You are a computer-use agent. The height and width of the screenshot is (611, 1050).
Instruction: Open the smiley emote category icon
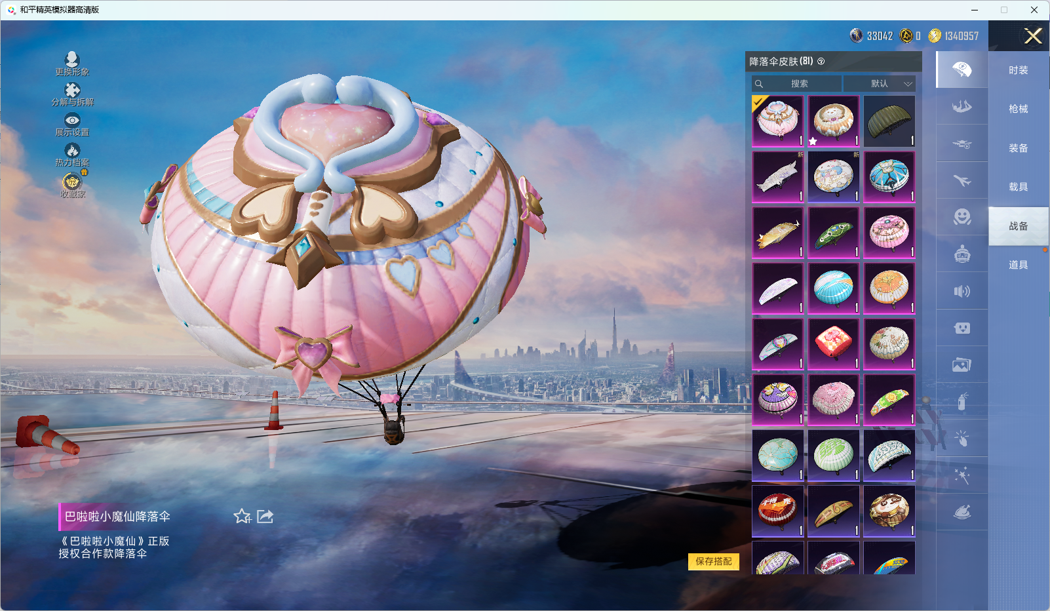tap(962, 217)
